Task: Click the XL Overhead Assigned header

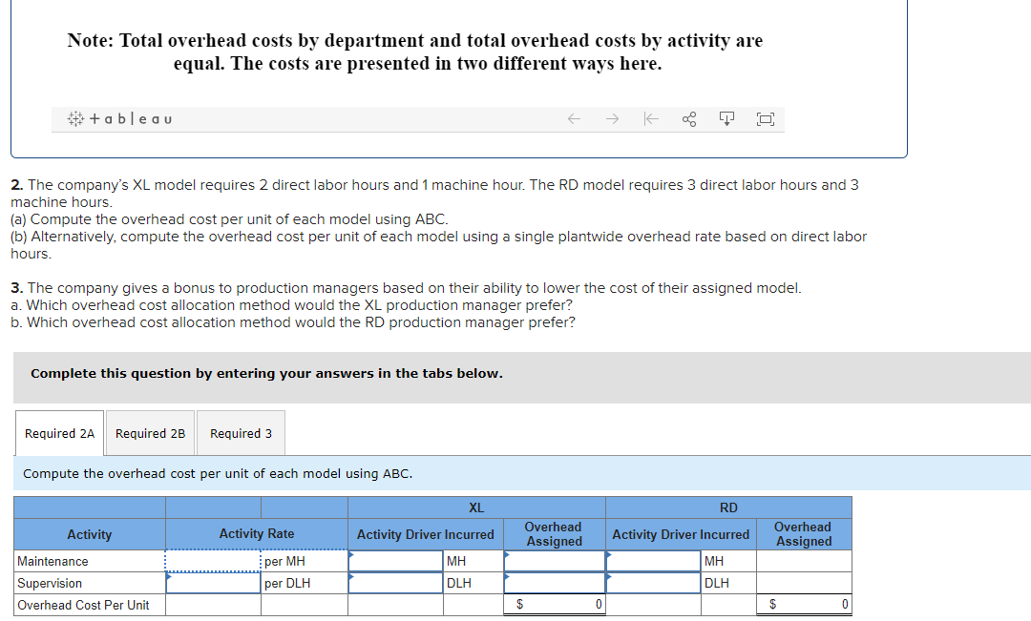Action: click(x=555, y=534)
